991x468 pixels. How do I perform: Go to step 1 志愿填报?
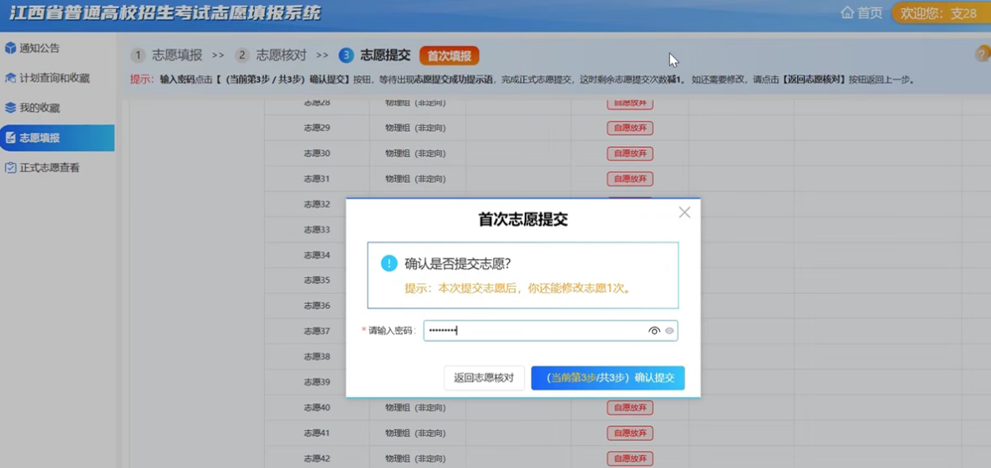tap(167, 55)
